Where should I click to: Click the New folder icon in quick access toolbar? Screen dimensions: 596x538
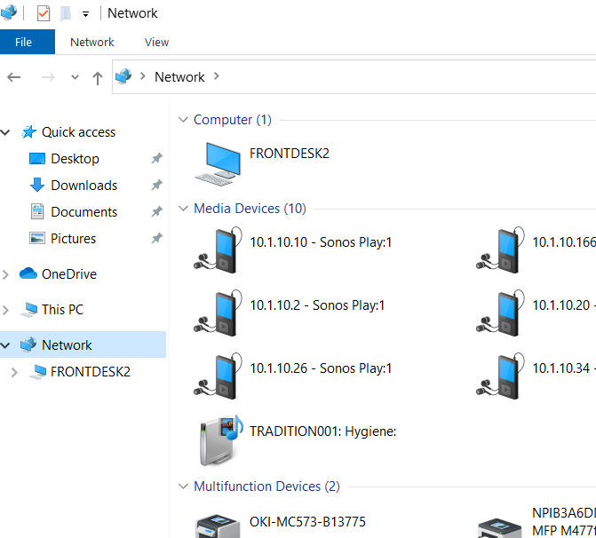click(66, 13)
